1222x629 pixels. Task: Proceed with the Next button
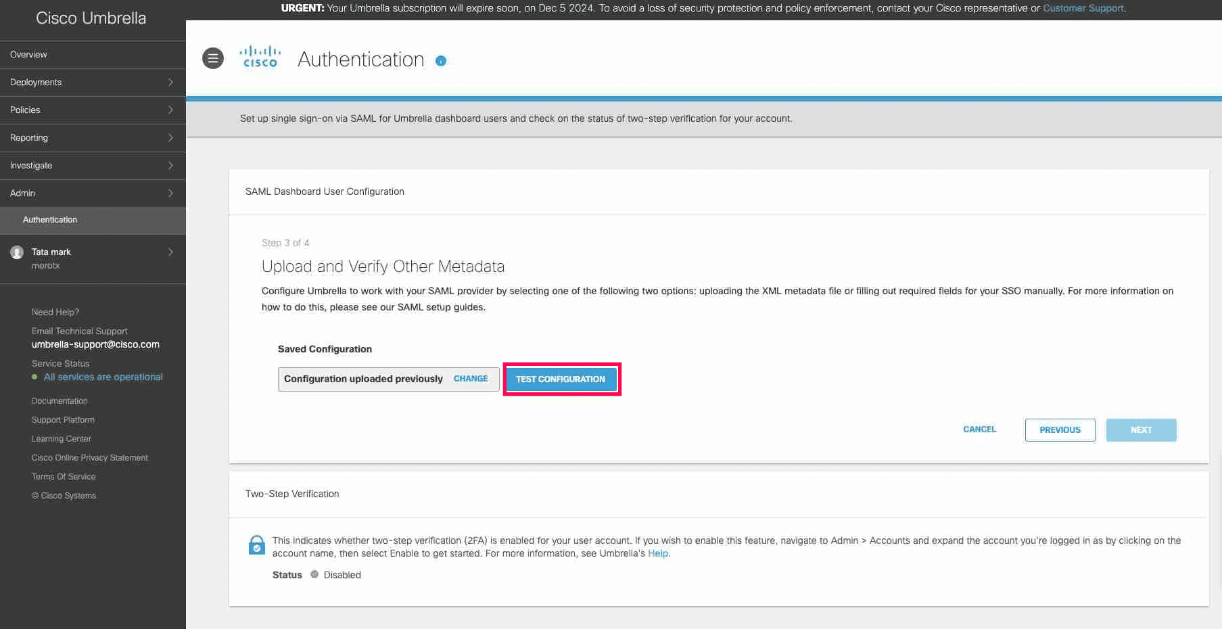point(1141,430)
